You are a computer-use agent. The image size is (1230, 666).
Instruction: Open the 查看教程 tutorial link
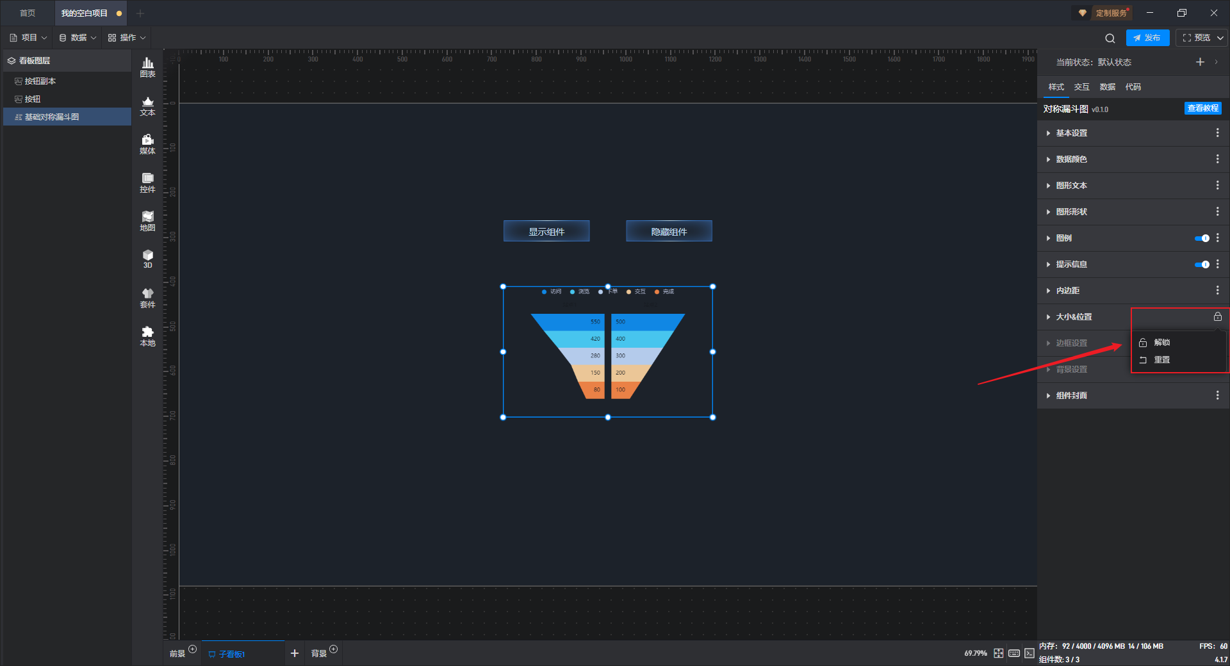[x=1202, y=108]
